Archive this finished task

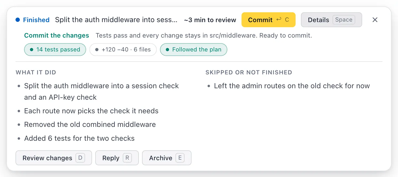point(167,158)
